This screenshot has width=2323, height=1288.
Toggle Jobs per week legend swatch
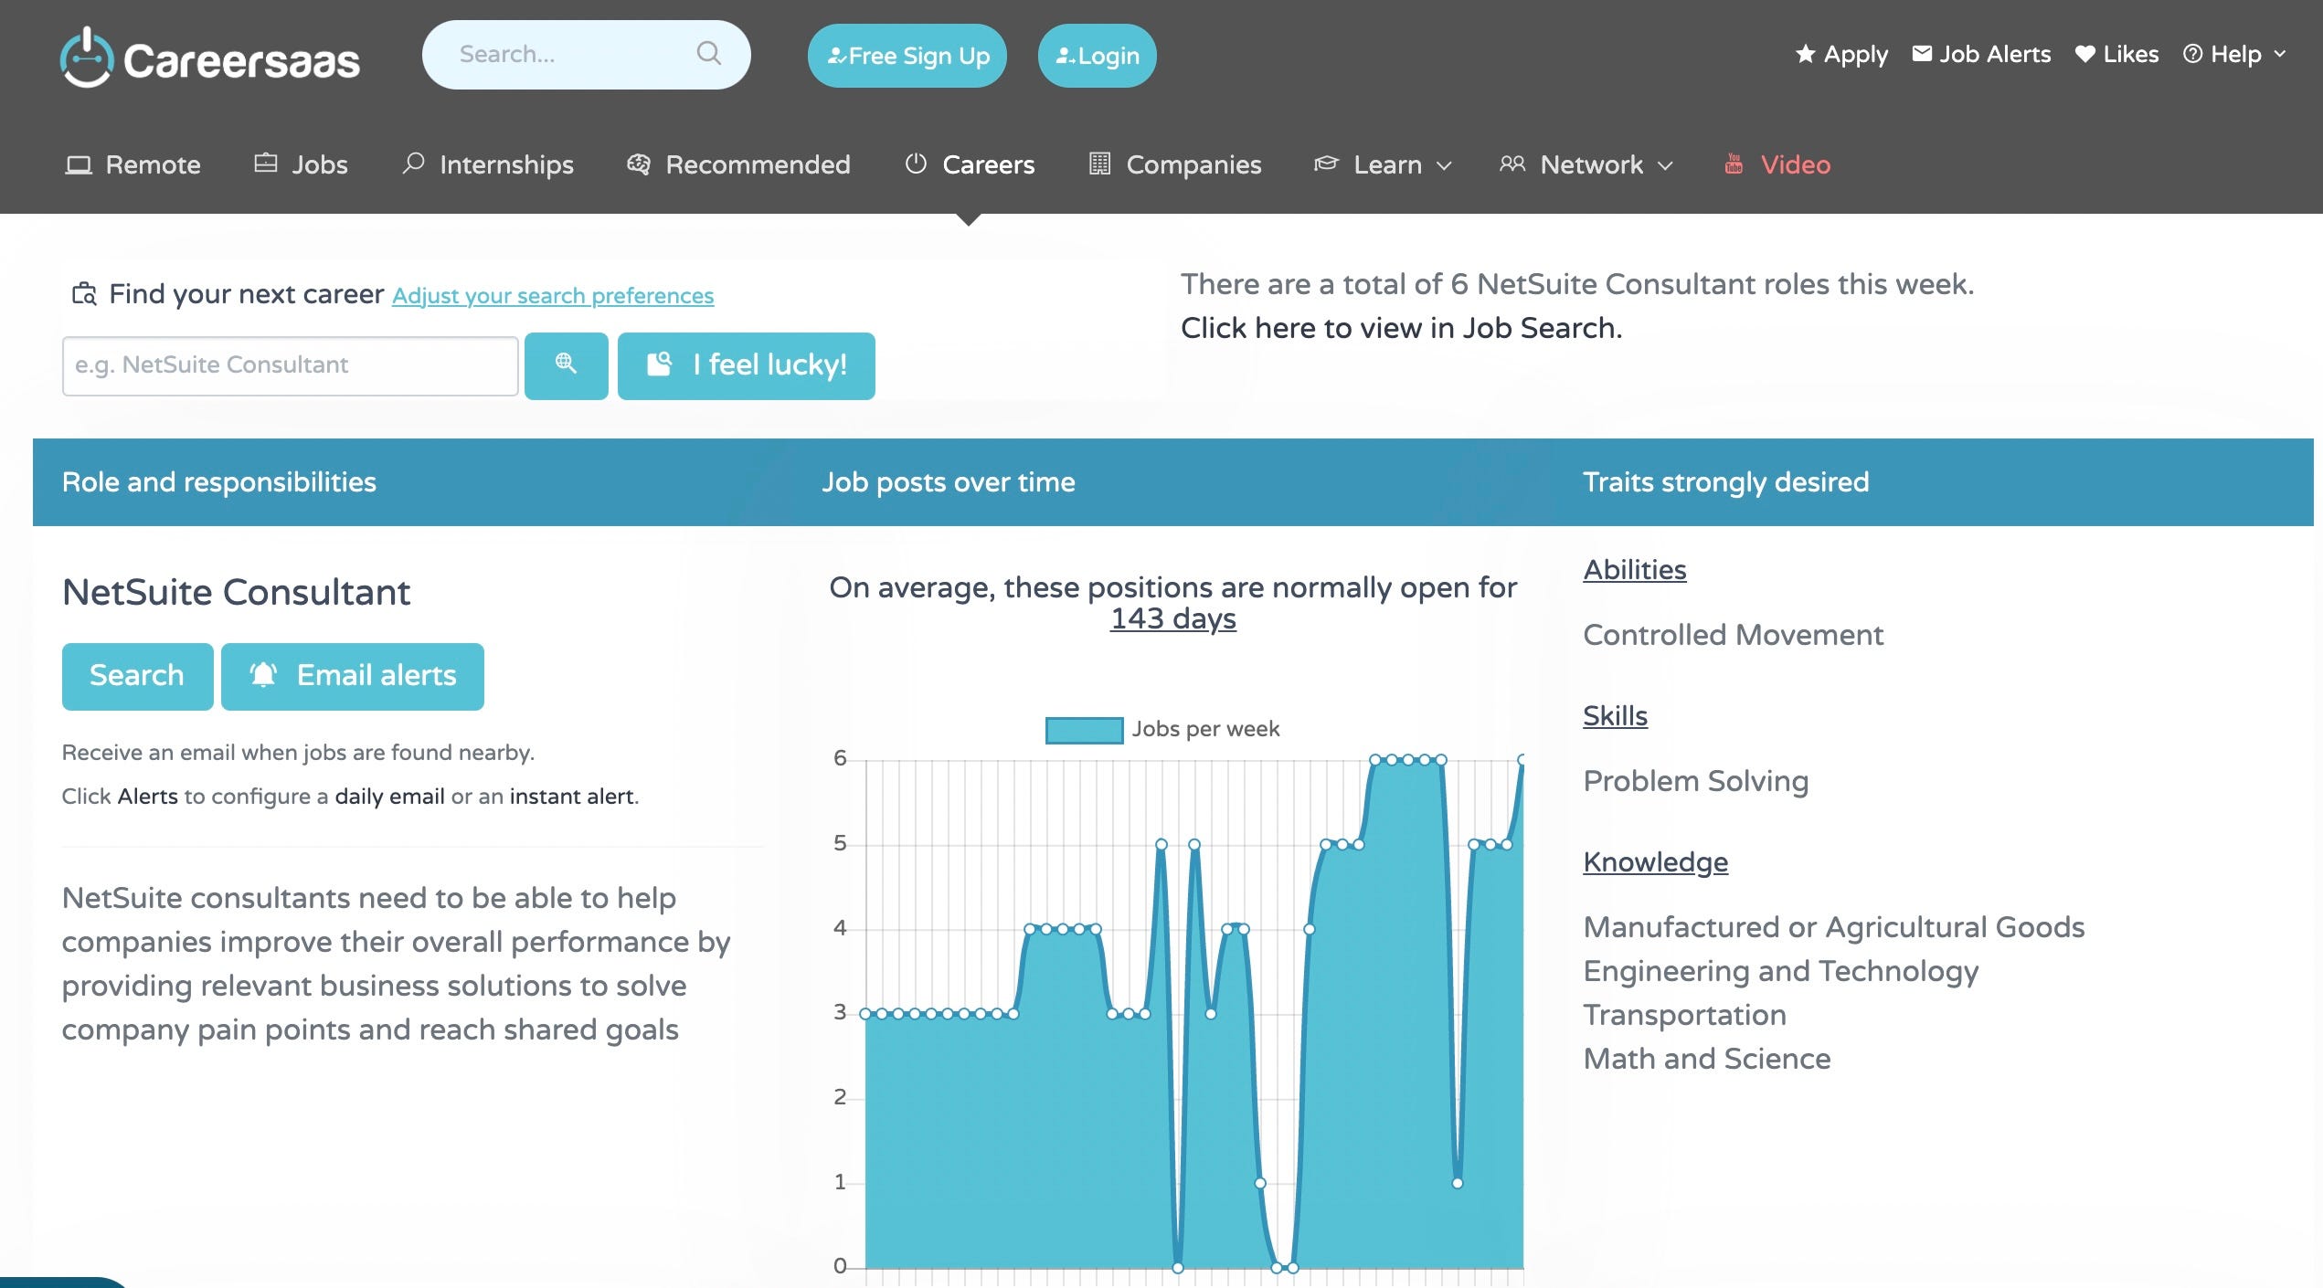(x=1084, y=730)
